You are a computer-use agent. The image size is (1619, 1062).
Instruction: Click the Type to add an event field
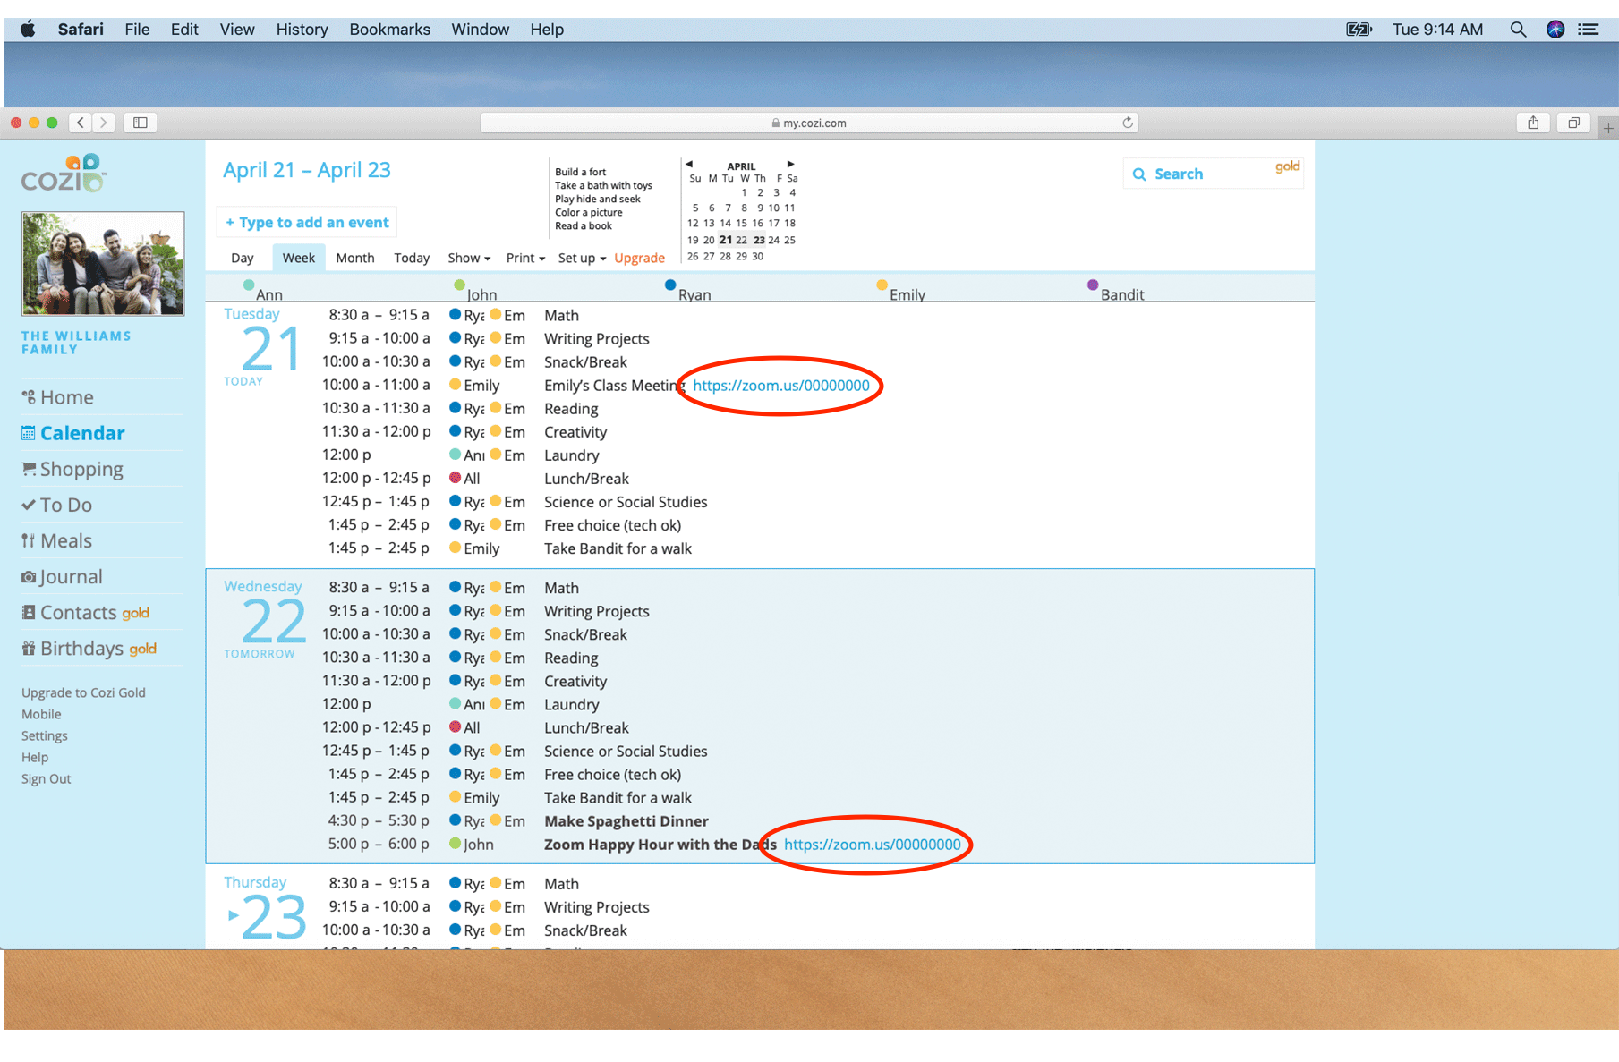pos(306,222)
